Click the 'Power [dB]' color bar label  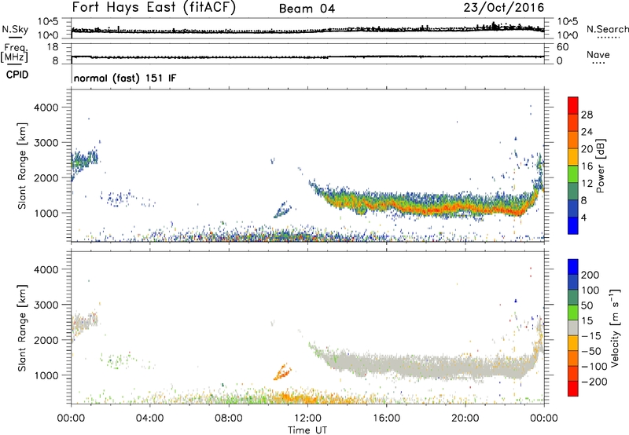coord(601,166)
